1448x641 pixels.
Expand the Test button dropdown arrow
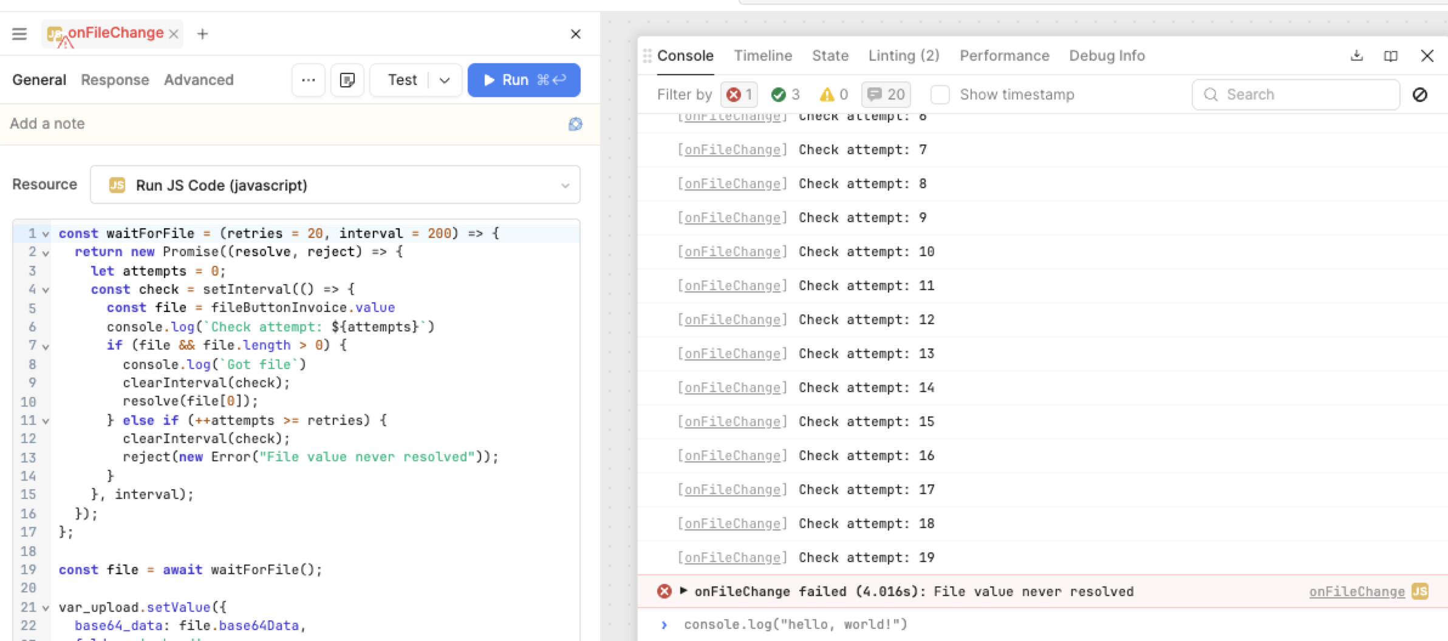click(445, 80)
